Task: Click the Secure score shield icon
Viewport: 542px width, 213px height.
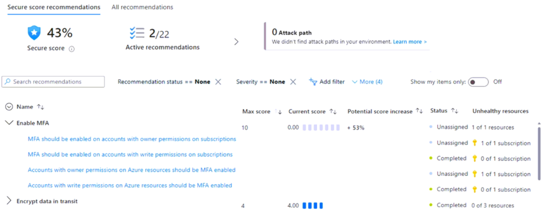Action: [34, 33]
